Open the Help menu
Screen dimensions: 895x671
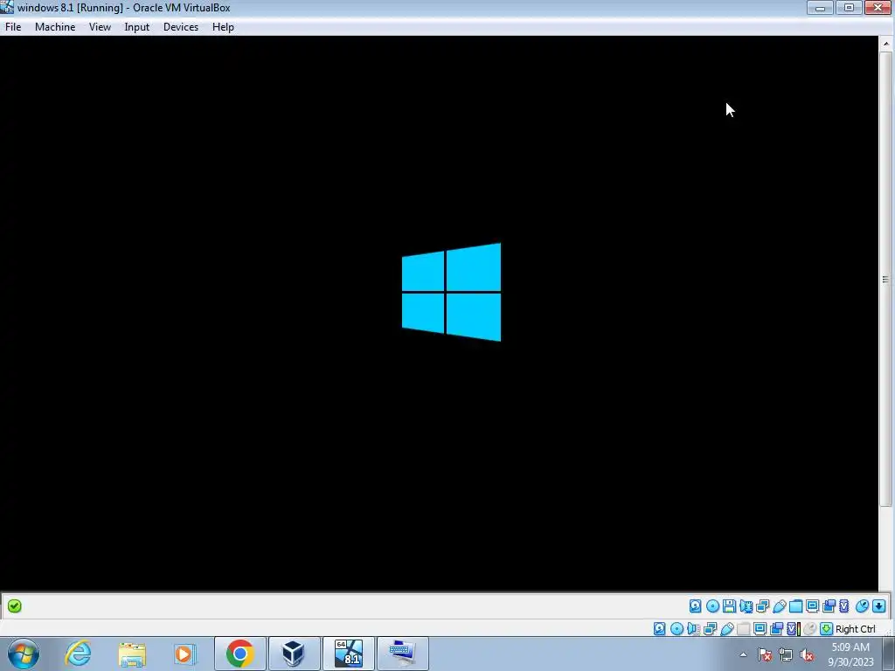(x=223, y=27)
